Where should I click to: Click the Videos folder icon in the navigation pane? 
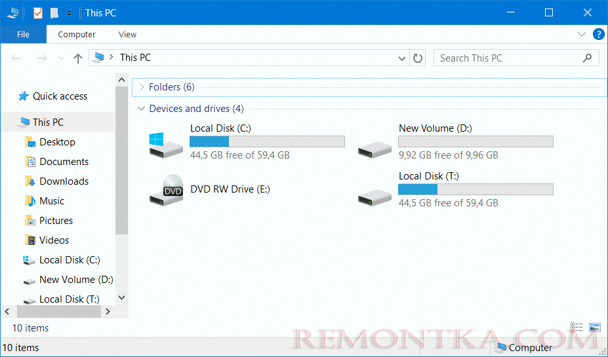coord(30,240)
